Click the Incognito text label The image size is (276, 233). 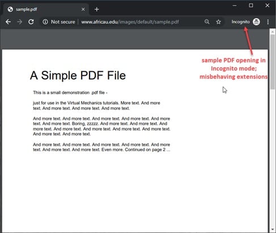point(240,22)
